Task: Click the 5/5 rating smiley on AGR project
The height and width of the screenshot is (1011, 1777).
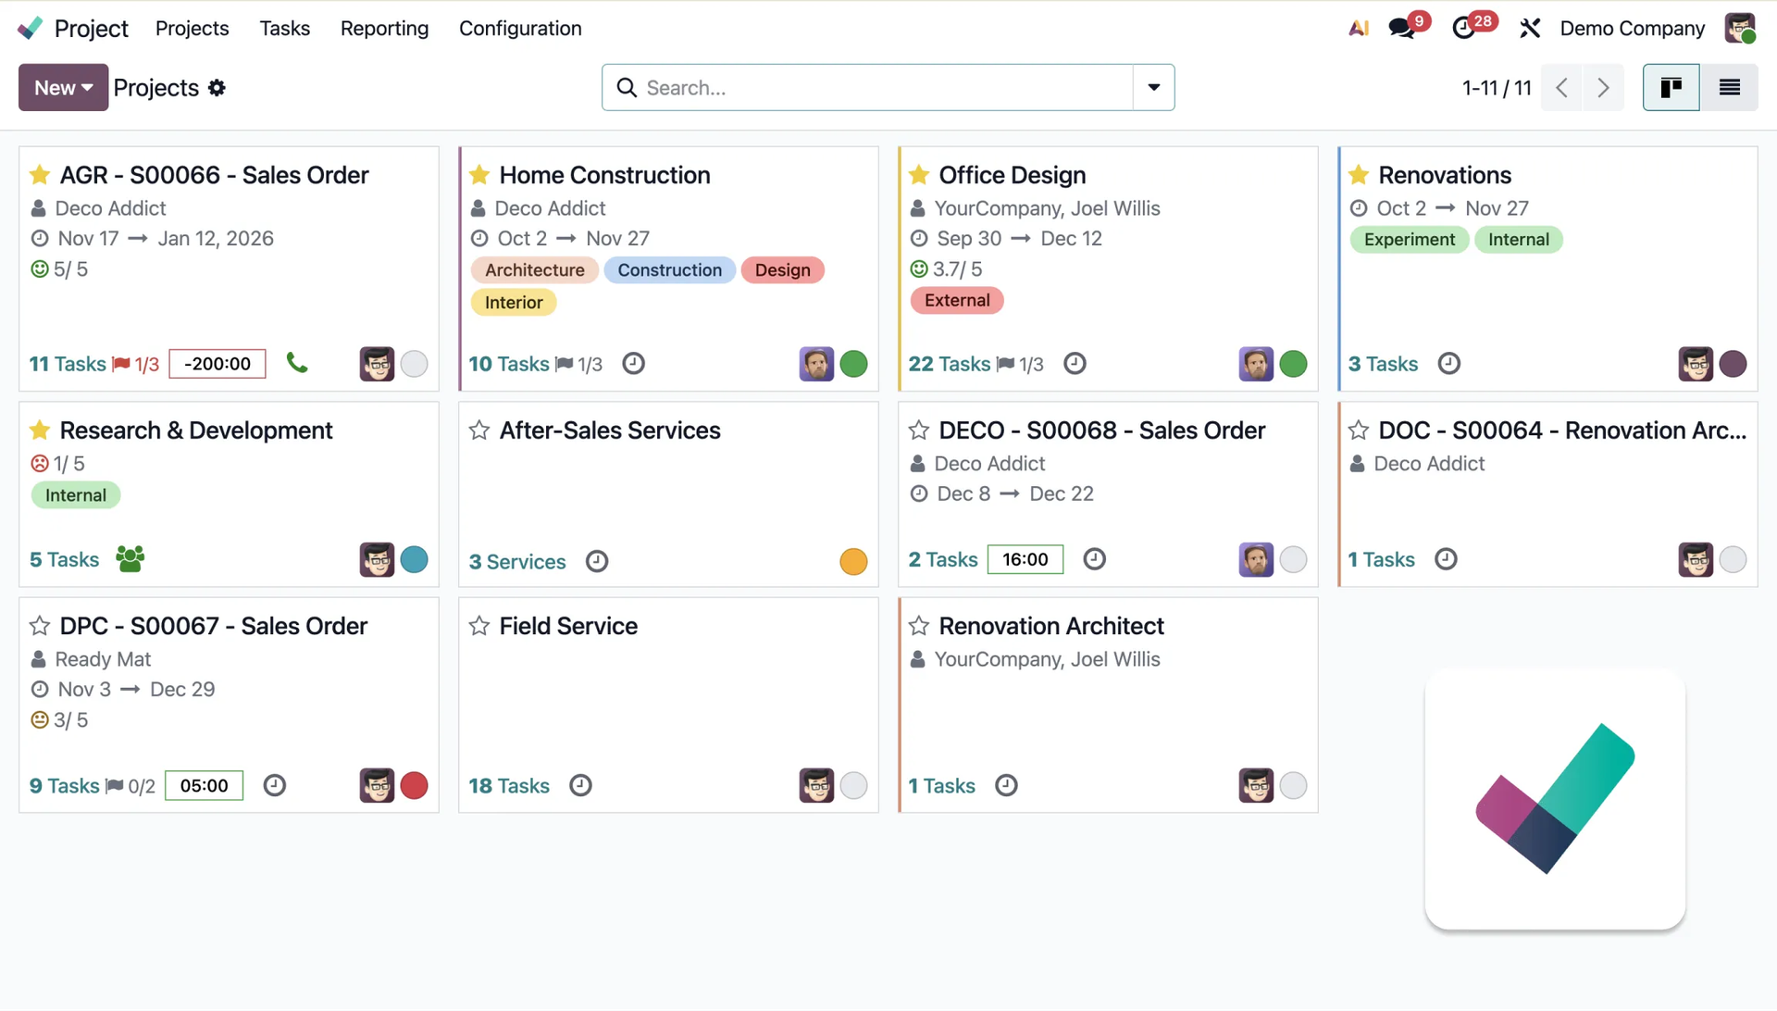Action: click(40, 269)
